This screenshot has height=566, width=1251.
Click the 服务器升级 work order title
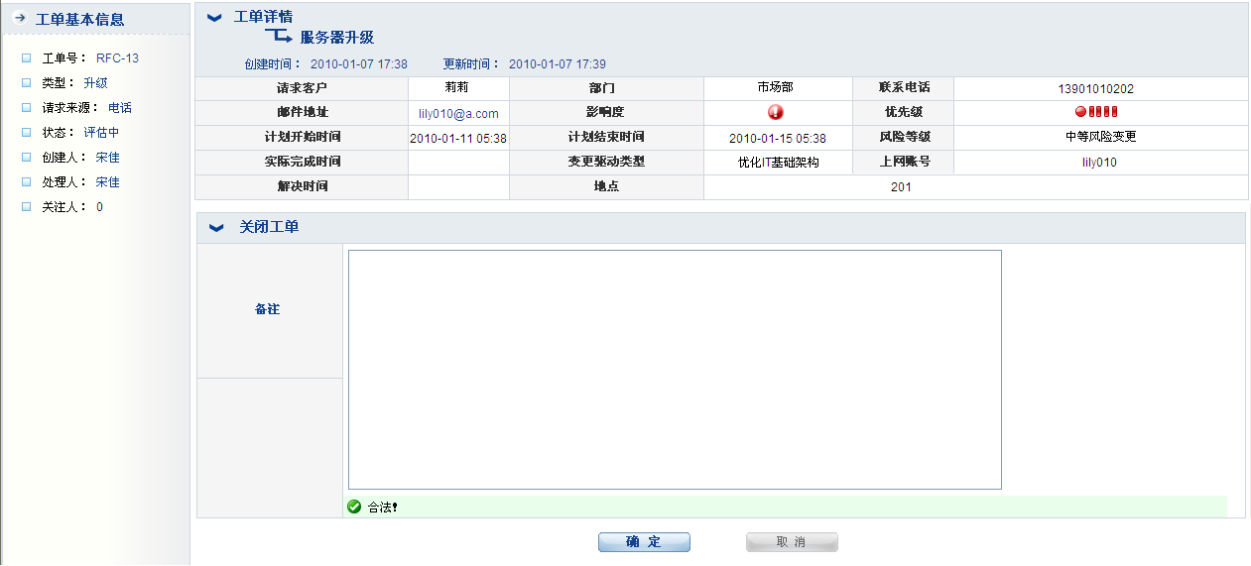click(337, 38)
